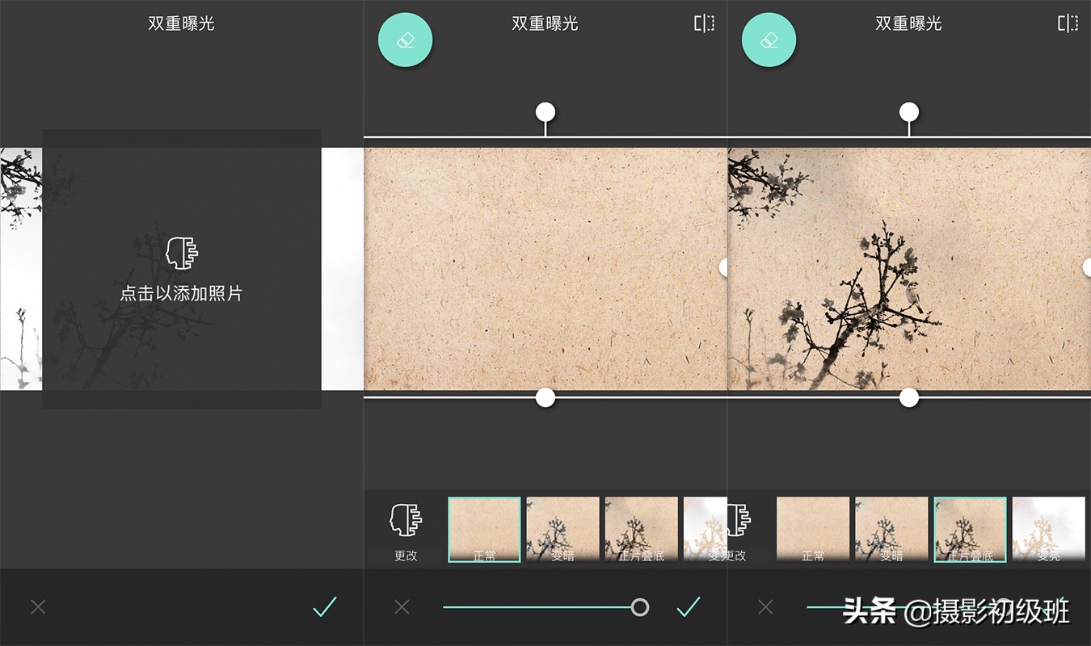Click the blended branch image in third screenshot
Screen dimensions: 1091x646
909,269
